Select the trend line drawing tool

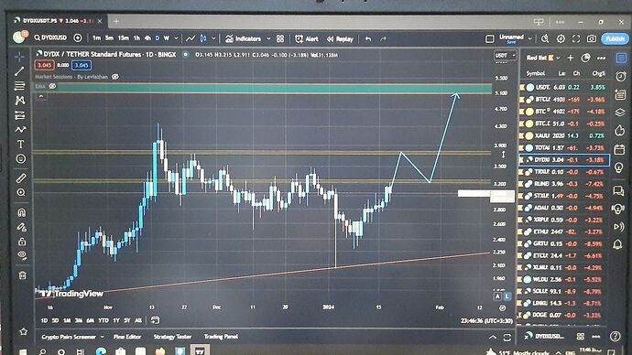(x=19, y=71)
